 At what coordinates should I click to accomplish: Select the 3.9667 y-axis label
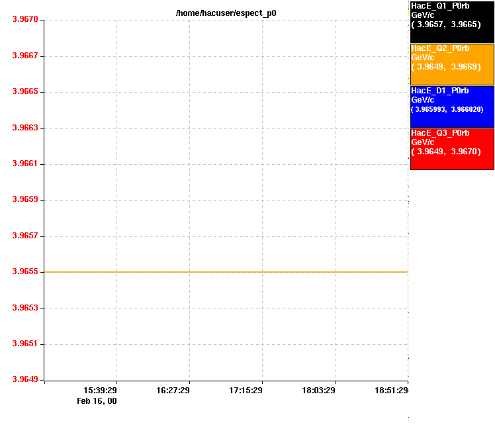click(25, 56)
